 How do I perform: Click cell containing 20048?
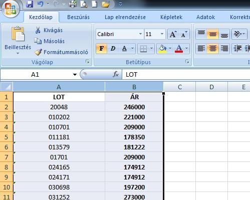(x=59, y=107)
